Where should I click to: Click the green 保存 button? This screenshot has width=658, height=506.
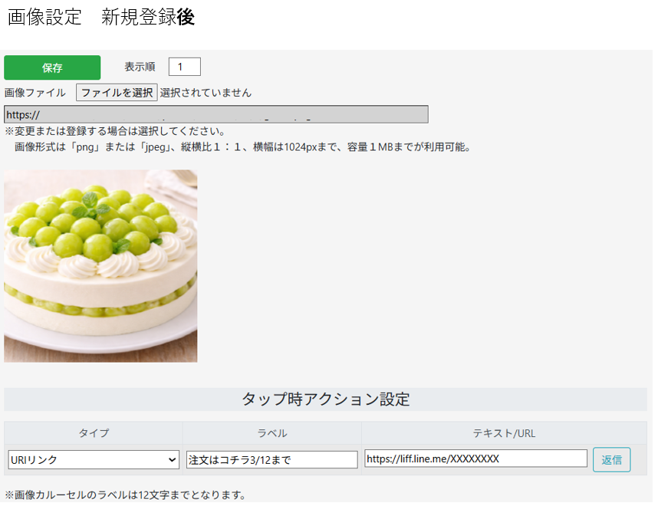(52, 67)
